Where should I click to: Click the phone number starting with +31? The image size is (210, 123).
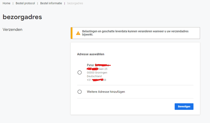(96, 80)
